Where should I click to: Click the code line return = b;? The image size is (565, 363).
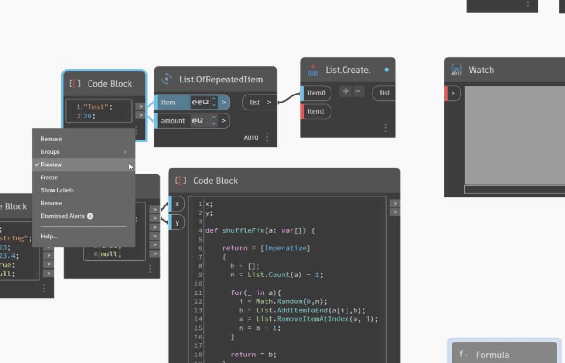[254, 355]
